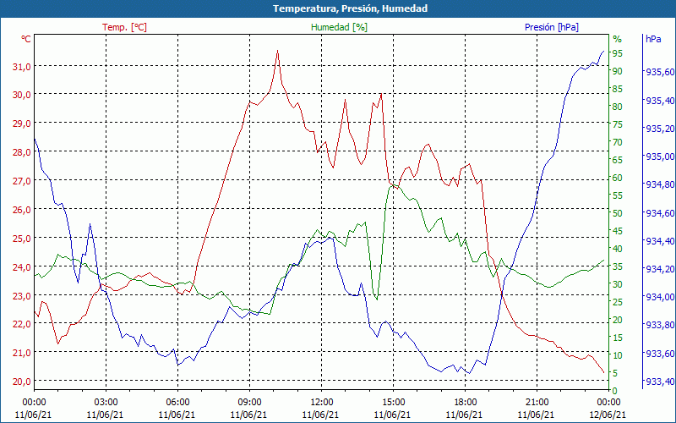Viewport: 676px width, 423px height.
Task: Click the 06:00 time axis label
Action: pos(177,402)
